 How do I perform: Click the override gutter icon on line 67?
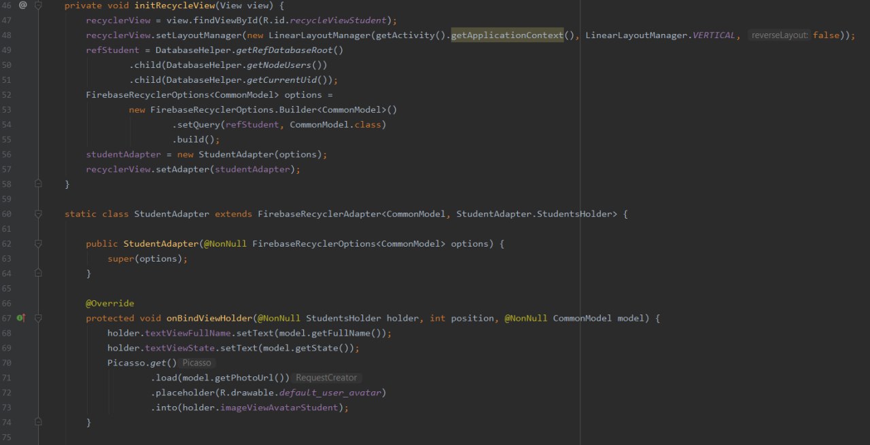click(x=21, y=318)
